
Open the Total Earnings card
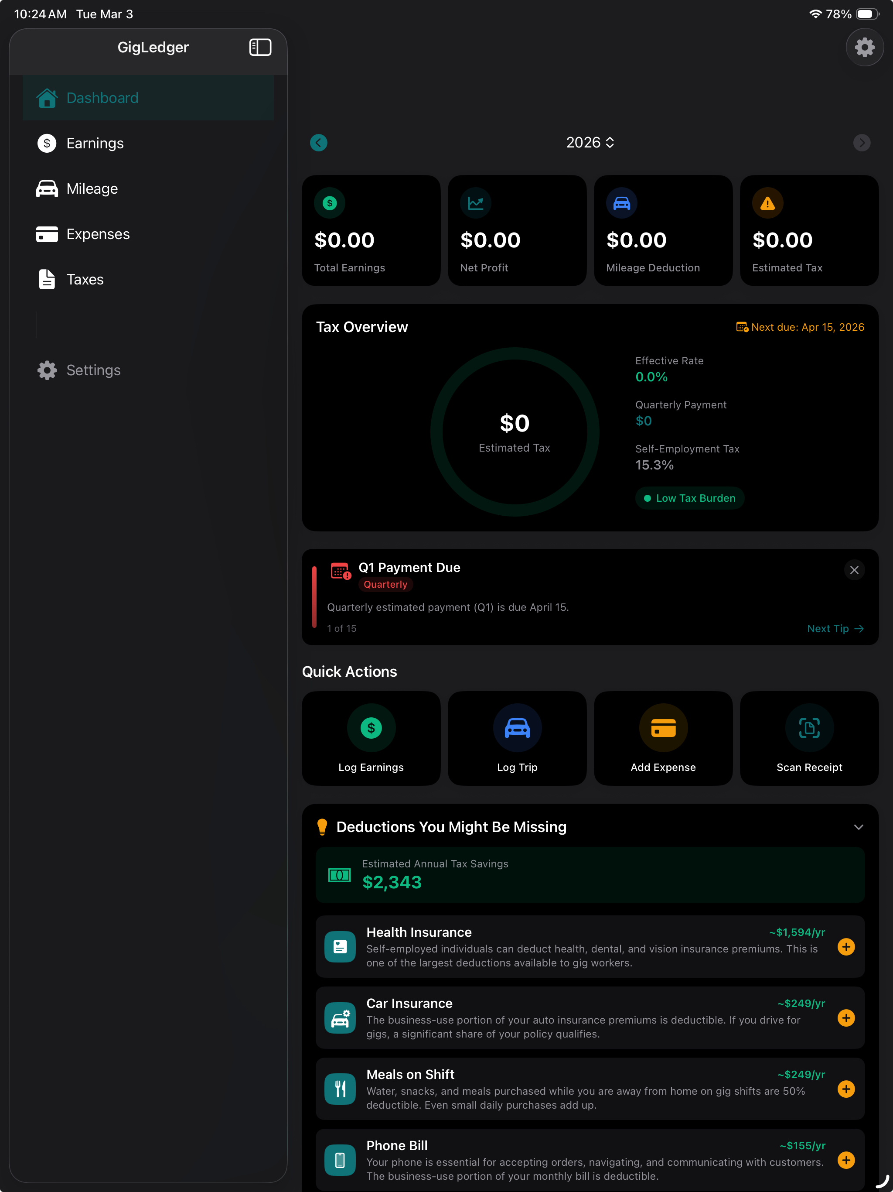tap(371, 231)
